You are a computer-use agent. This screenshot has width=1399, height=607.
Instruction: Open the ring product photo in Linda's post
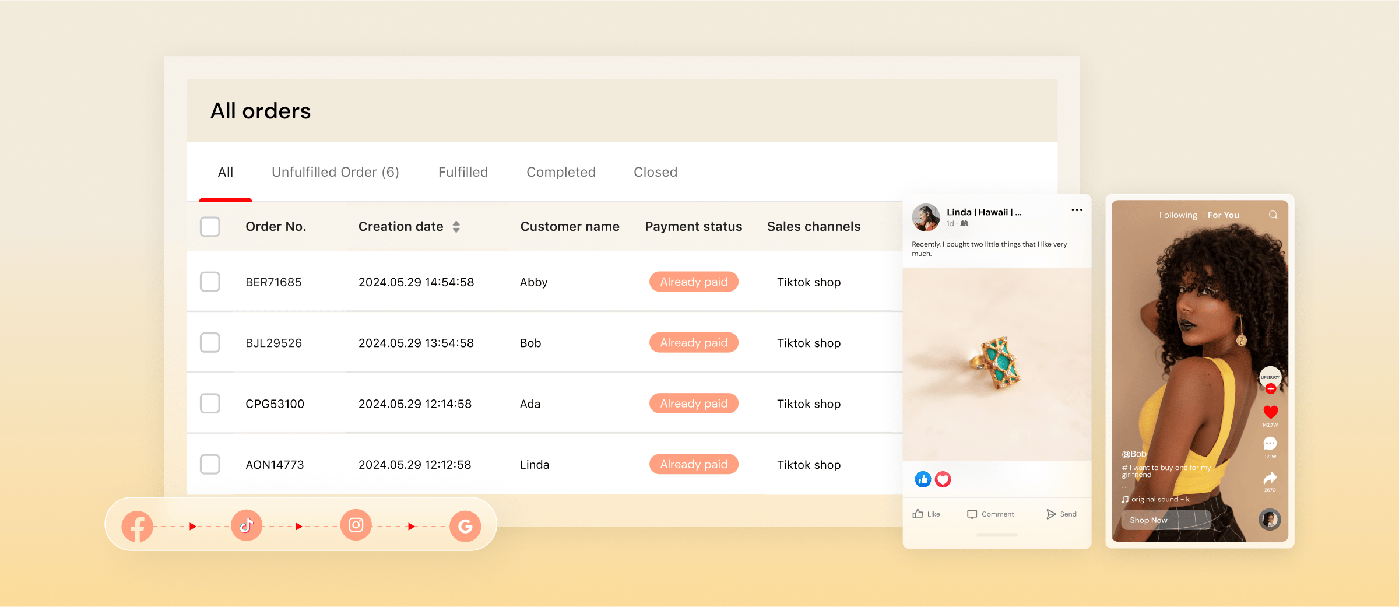coord(997,364)
